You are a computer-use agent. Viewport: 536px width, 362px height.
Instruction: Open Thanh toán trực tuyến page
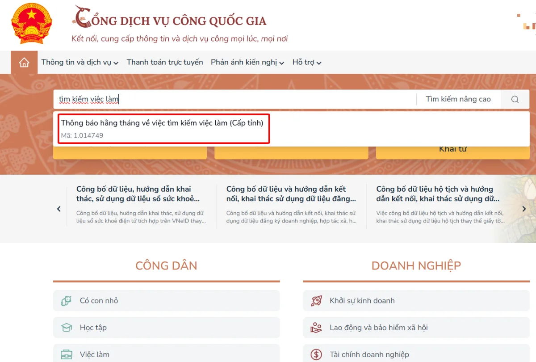click(x=165, y=63)
